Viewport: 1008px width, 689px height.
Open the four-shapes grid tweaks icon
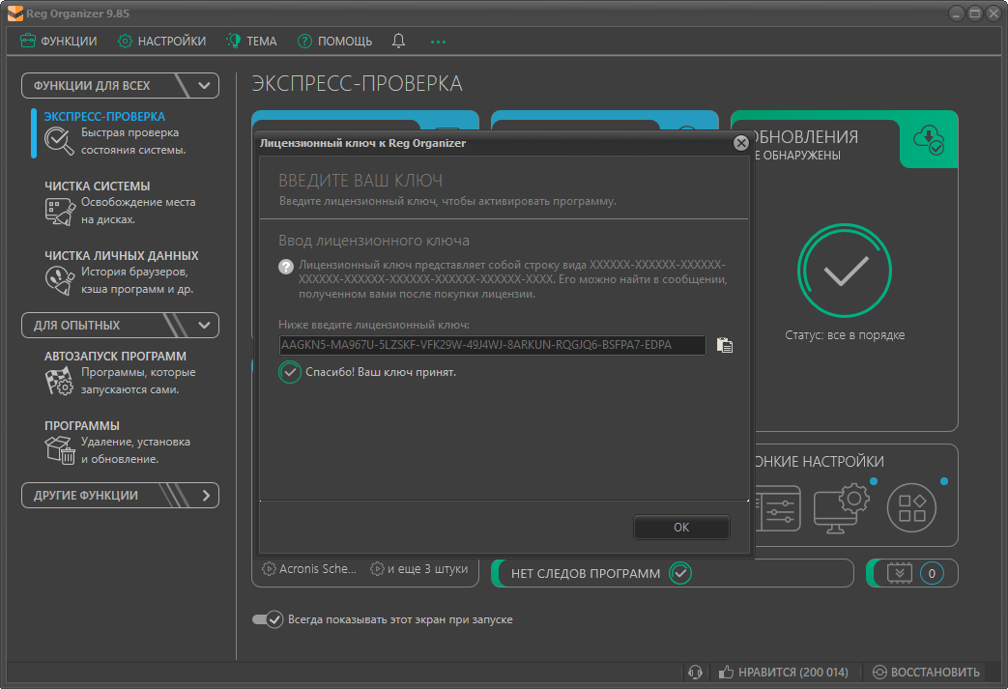(x=912, y=506)
